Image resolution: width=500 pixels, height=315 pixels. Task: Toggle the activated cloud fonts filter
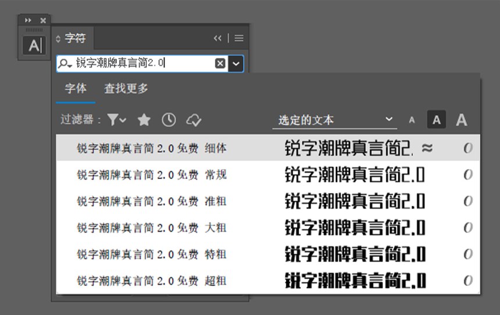(x=194, y=120)
